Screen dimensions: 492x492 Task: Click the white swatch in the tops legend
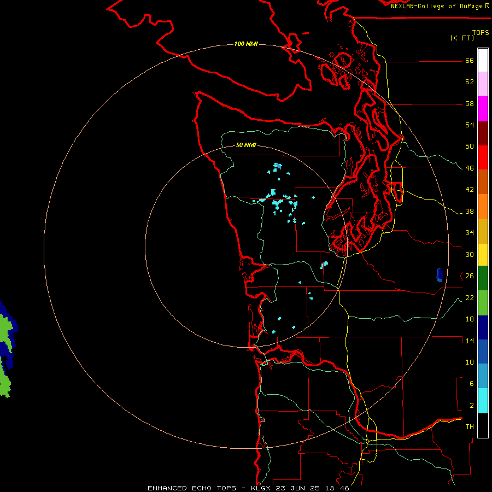[x=483, y=60]
